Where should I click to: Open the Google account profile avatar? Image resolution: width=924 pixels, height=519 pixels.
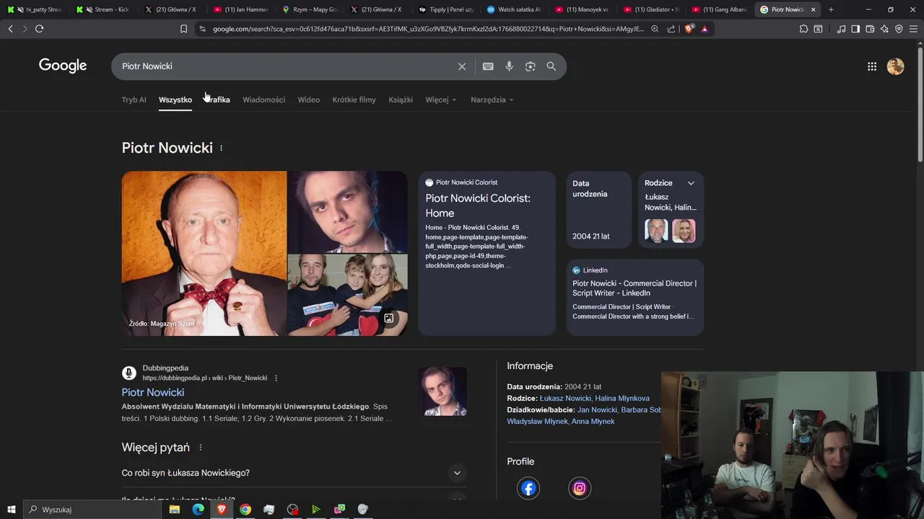coord(896,66)
